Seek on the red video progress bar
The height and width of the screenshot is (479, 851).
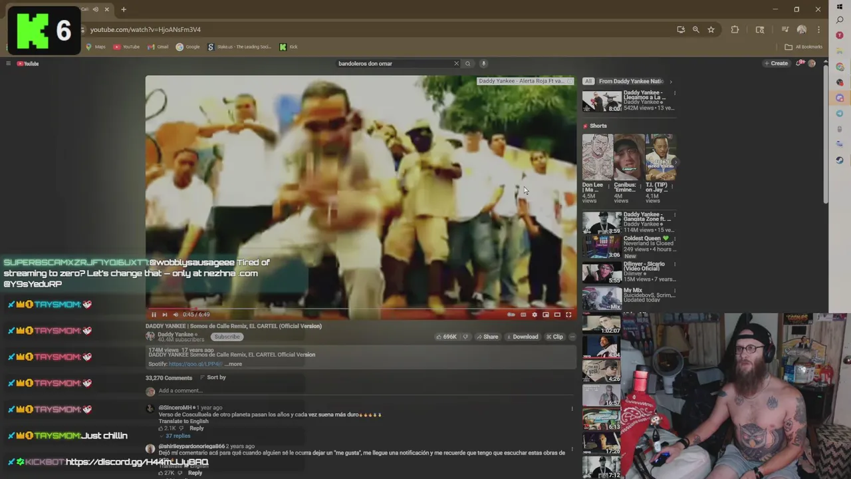click(x=361, y=308)
